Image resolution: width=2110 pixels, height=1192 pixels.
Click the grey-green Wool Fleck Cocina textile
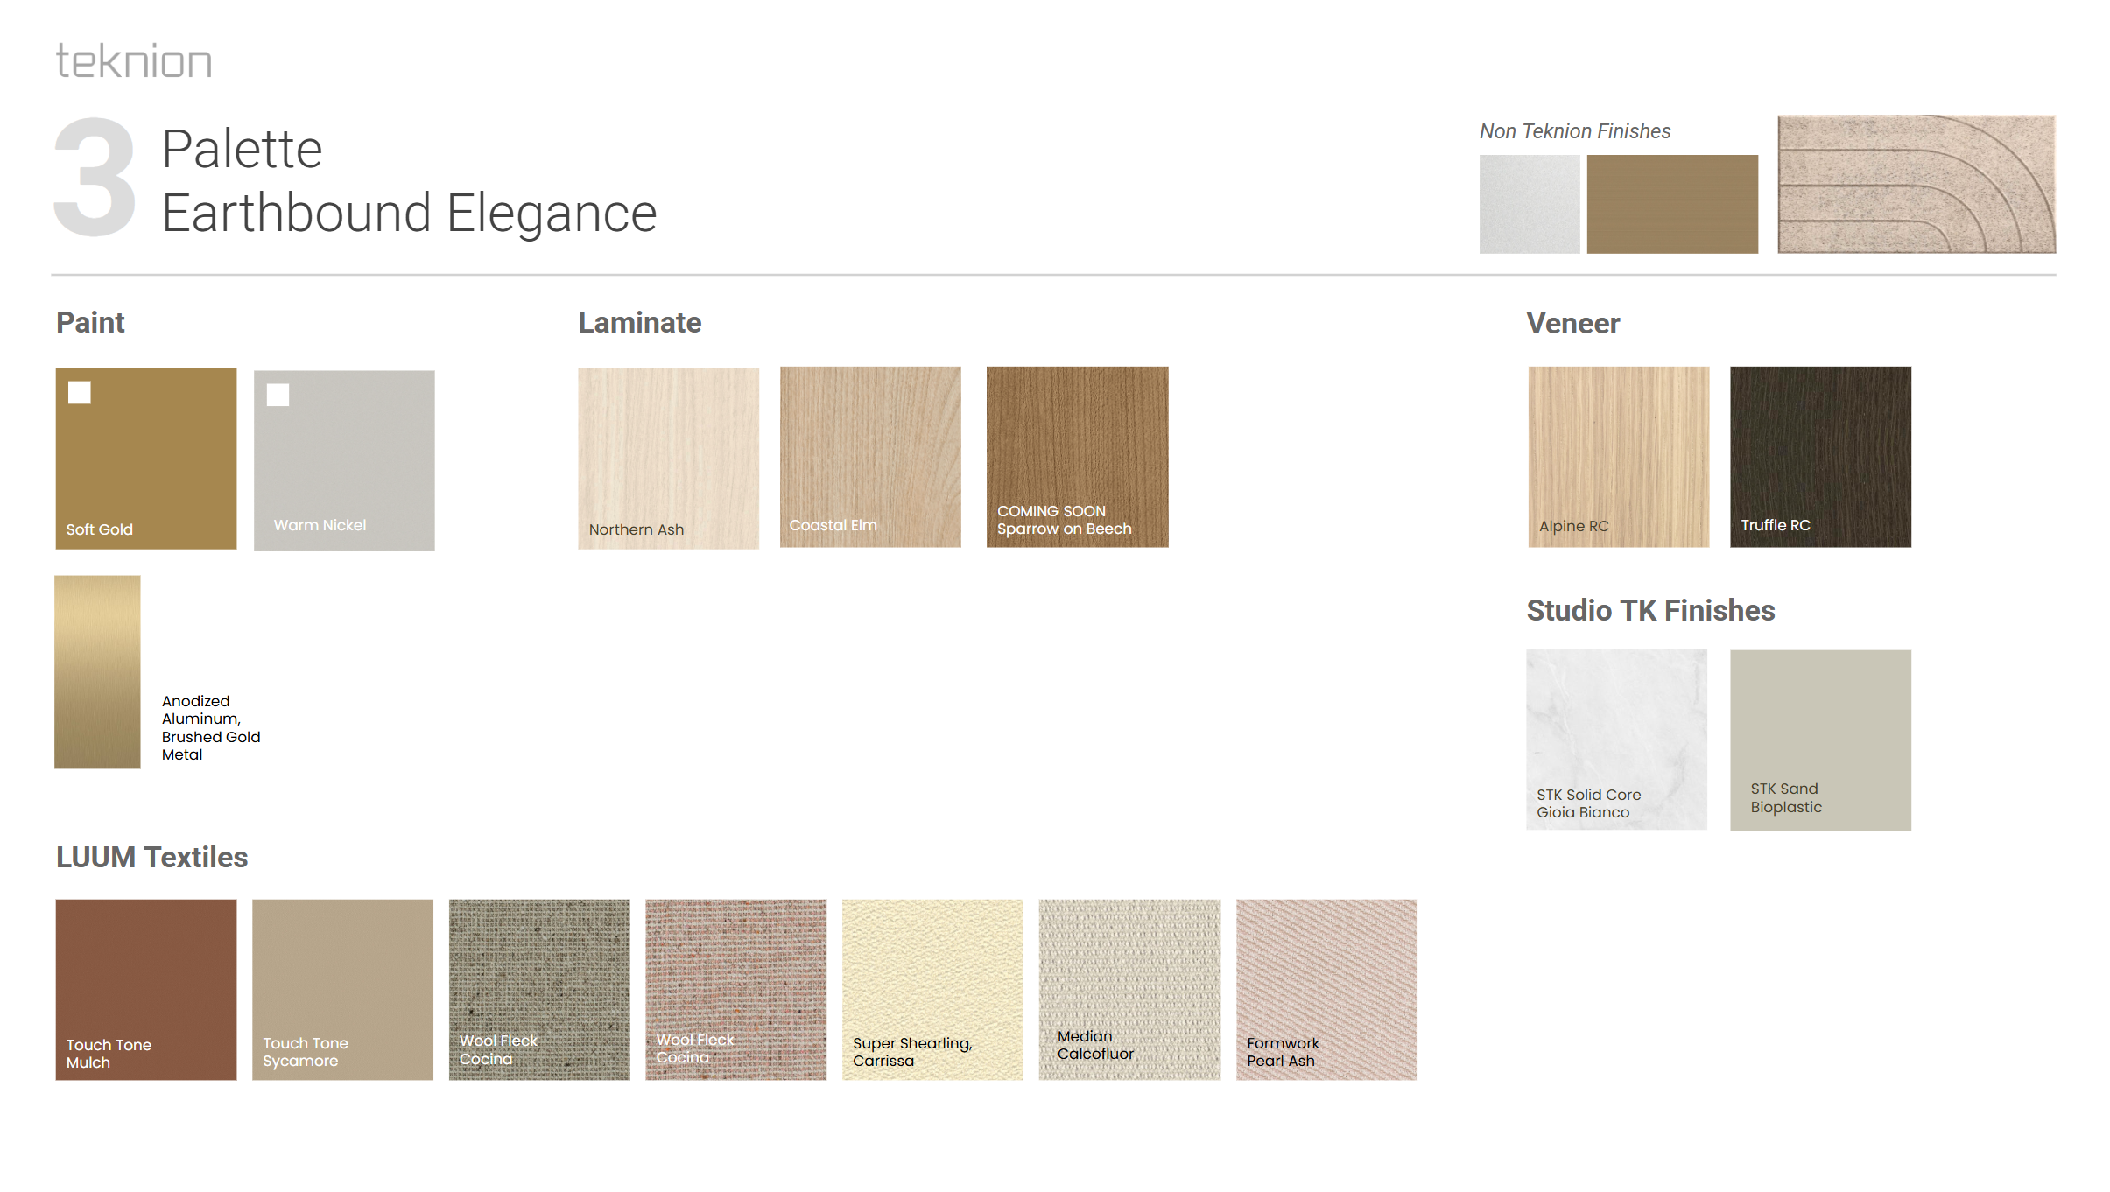[x=539, y=990]
